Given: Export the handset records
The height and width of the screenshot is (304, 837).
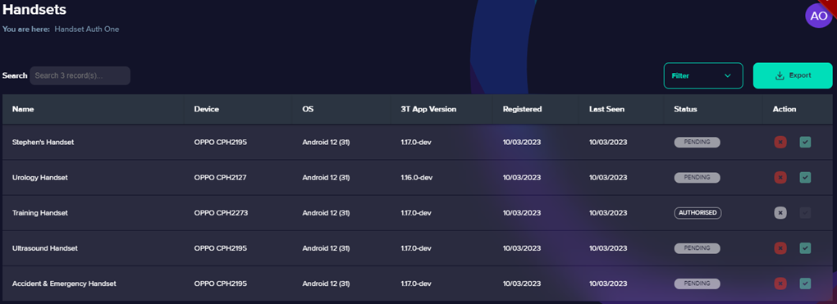Looking at the screenshot, I should coord(793,75).
